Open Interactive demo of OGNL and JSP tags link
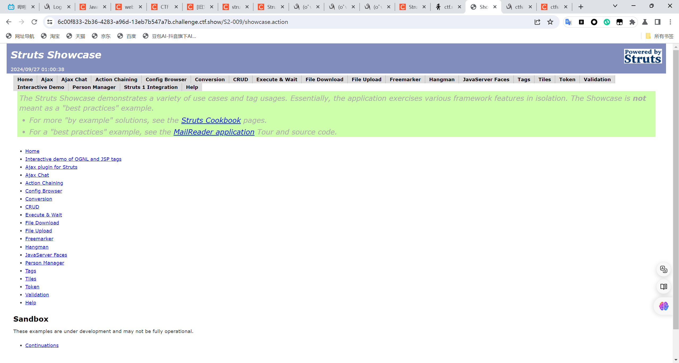This screenshot has height=363, width=679. pyautogui.click(x=73, y=159)
